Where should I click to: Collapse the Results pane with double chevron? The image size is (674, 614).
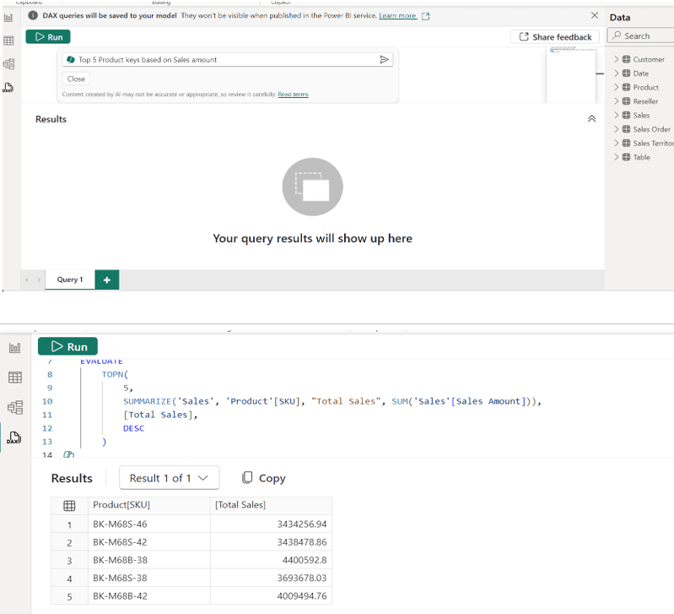pos(591,119)
